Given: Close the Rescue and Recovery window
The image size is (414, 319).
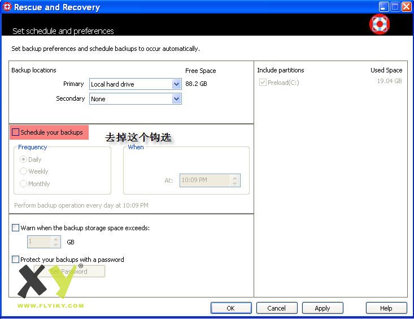Looking at the screenshot, I should tap(406, 7).
